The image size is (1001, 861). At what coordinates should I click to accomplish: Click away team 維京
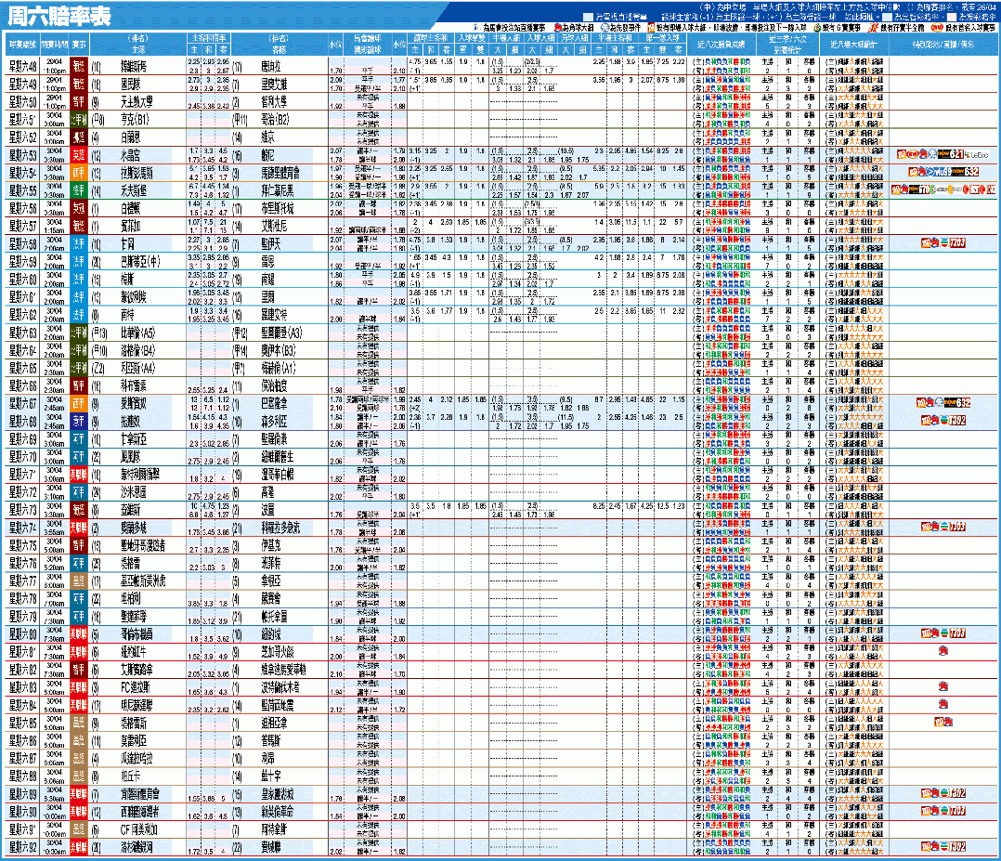click(267, 137)
